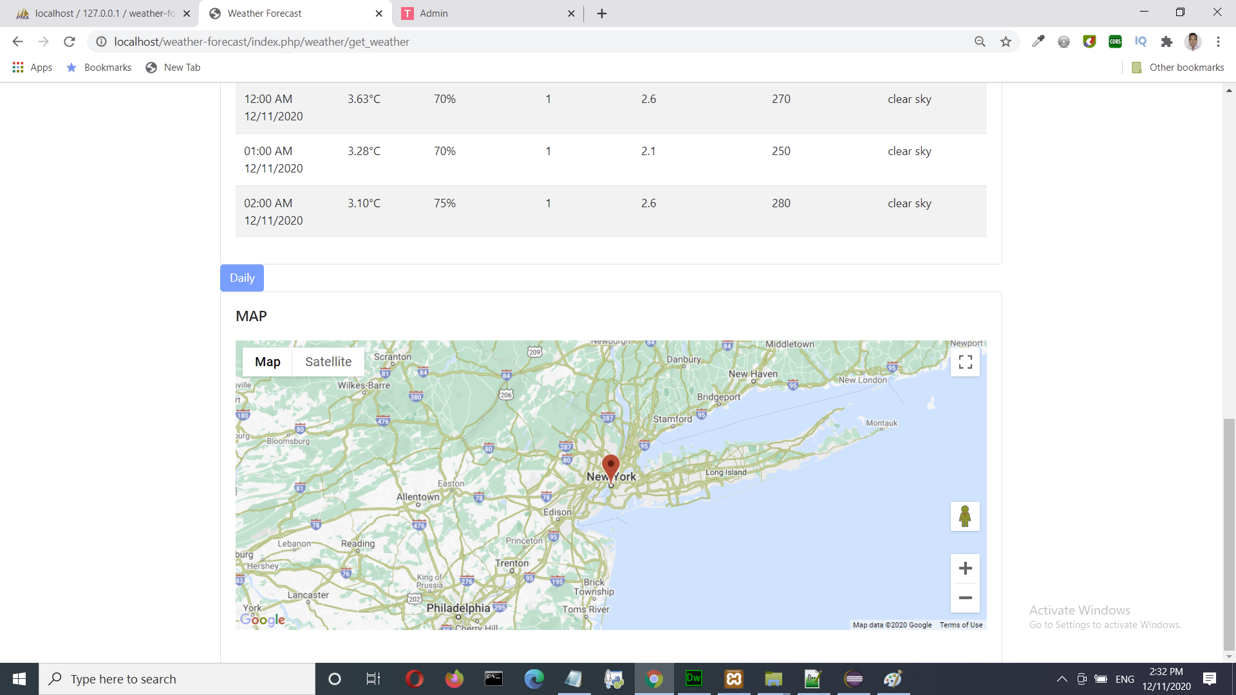Switch the map to Satellite view
Viewport: 1236px width, 695px height.
coord(328,361)
